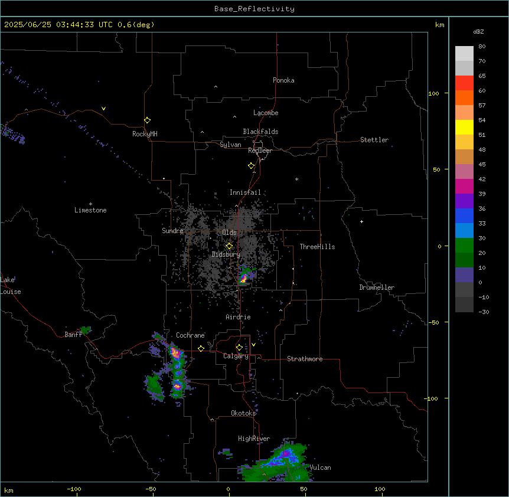509x497 pixels.
Task: Click the Stettler city label
Action: click(x=374, y=140)
